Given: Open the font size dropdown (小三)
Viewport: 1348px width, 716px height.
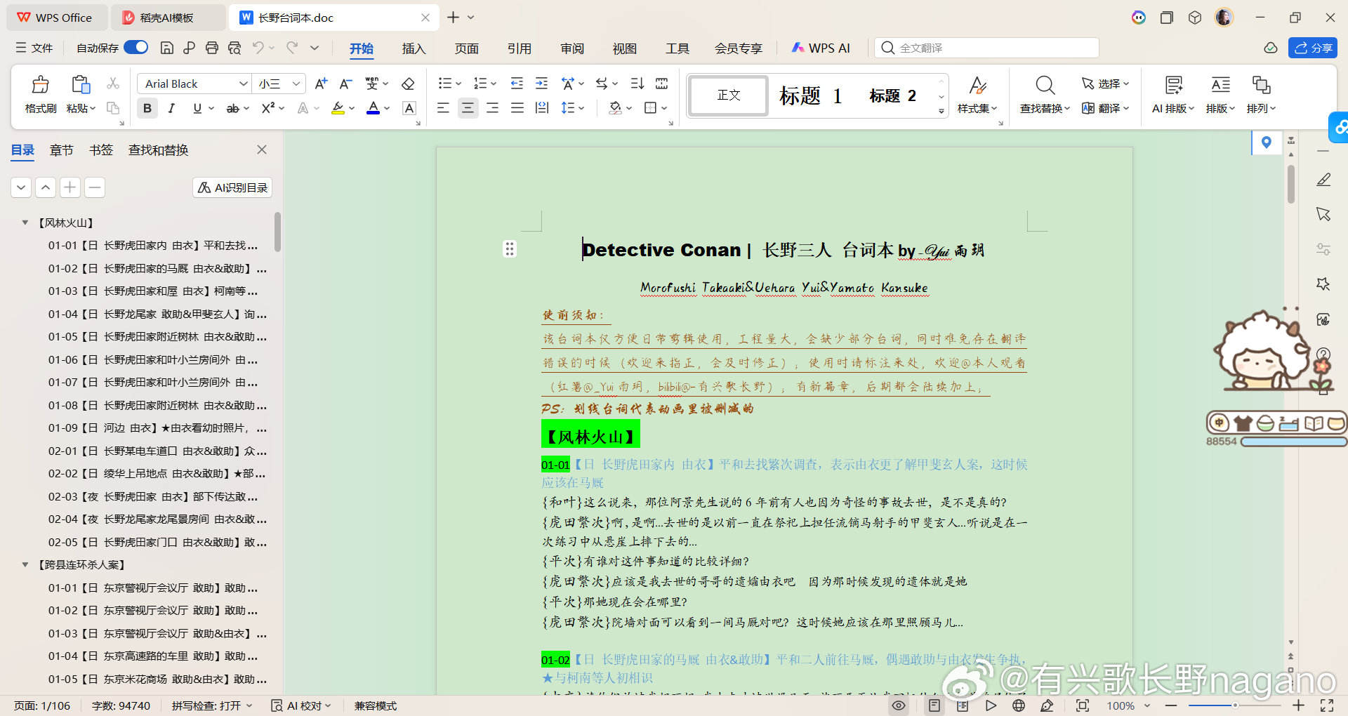Looking at the screenshot, I should (296, 84).
